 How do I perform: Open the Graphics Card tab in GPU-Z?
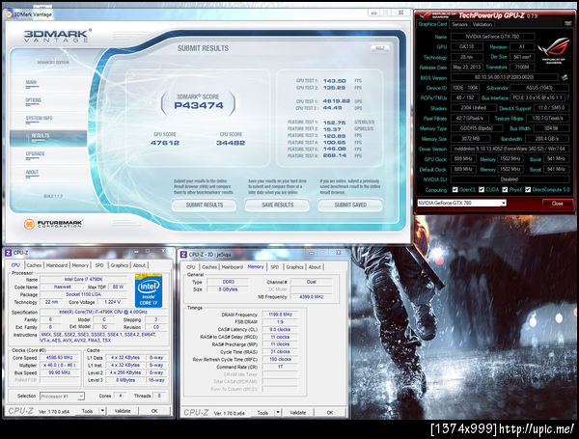[x=432, y=24]
